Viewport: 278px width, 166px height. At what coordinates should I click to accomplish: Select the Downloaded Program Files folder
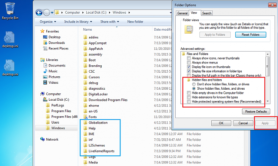pyautogui.click(x=108, y=100)
